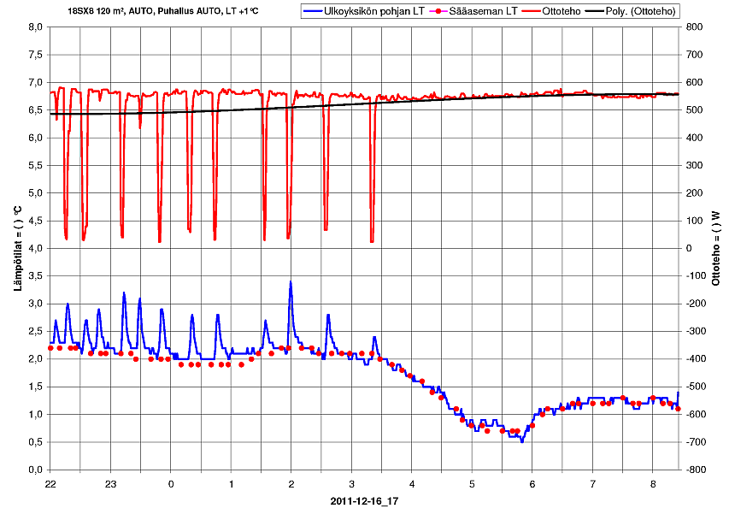The width and height of the screenshot is (735, 520).
Task: Click the x-axis title 2011-12-16_17
Action: (364, 502)
